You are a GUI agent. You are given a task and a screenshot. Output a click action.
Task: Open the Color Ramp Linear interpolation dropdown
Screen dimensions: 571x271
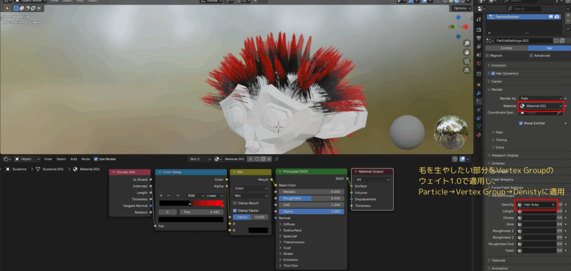click(215, 195)
